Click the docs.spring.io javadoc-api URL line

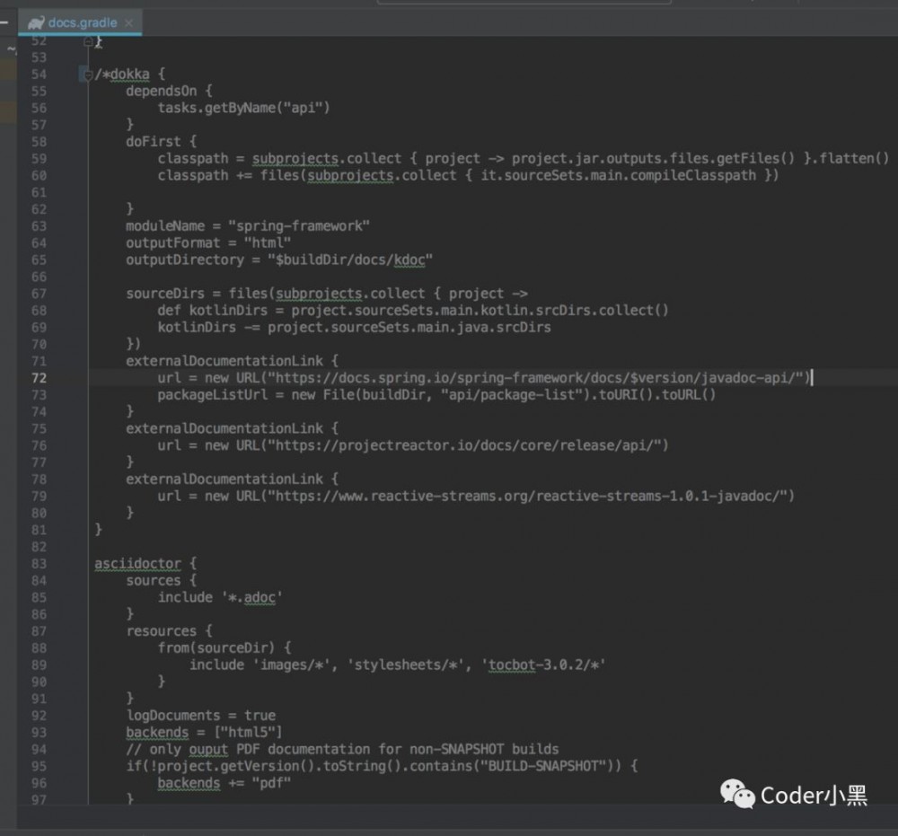pyautogui.click(x=484, y=378)
